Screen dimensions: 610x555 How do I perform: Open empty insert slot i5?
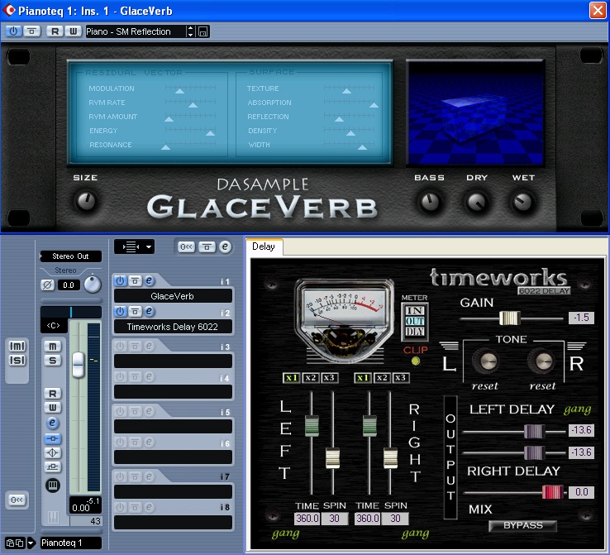coord(173,426)
